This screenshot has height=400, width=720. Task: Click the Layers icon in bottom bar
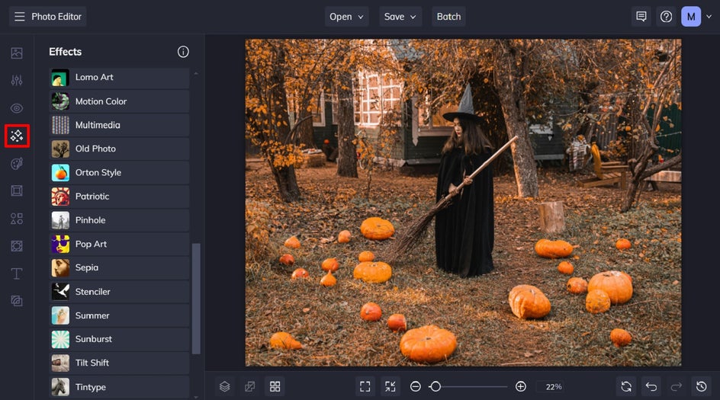coord(225,386)
